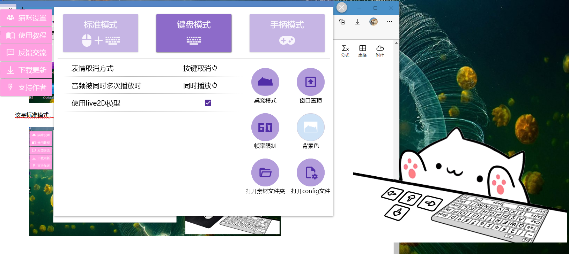Screen dimensions: 569x254
Task: Click 下载更新 download update
Action: [27, 70]
